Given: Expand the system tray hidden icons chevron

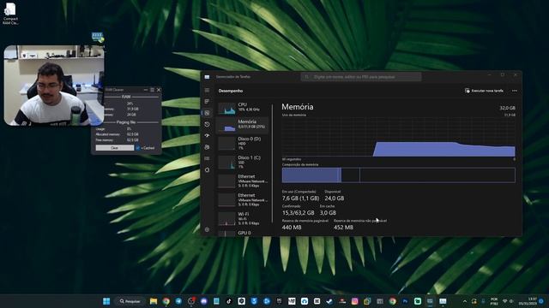Looking at the screenshot, I should (465, 301).
